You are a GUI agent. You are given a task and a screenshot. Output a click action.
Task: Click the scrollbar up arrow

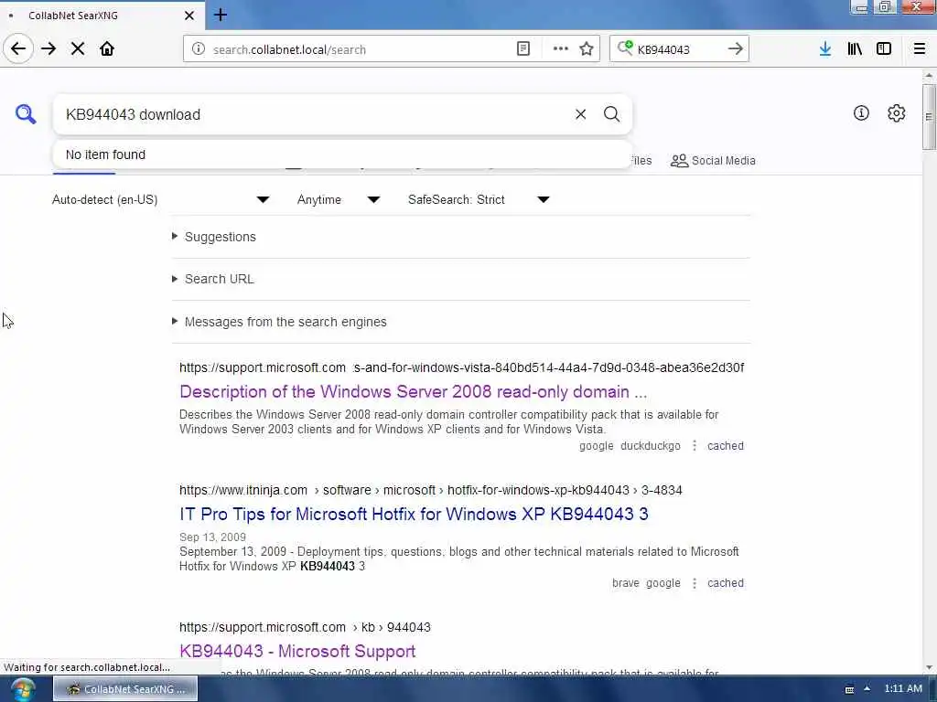(x=928, y=76)
